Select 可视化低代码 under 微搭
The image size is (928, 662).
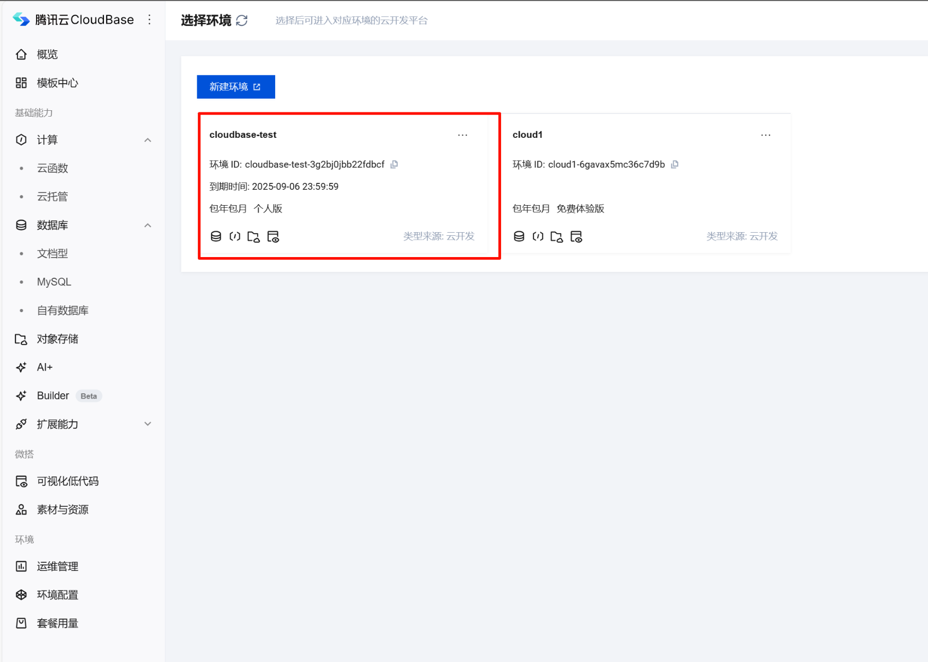[69, 481]
